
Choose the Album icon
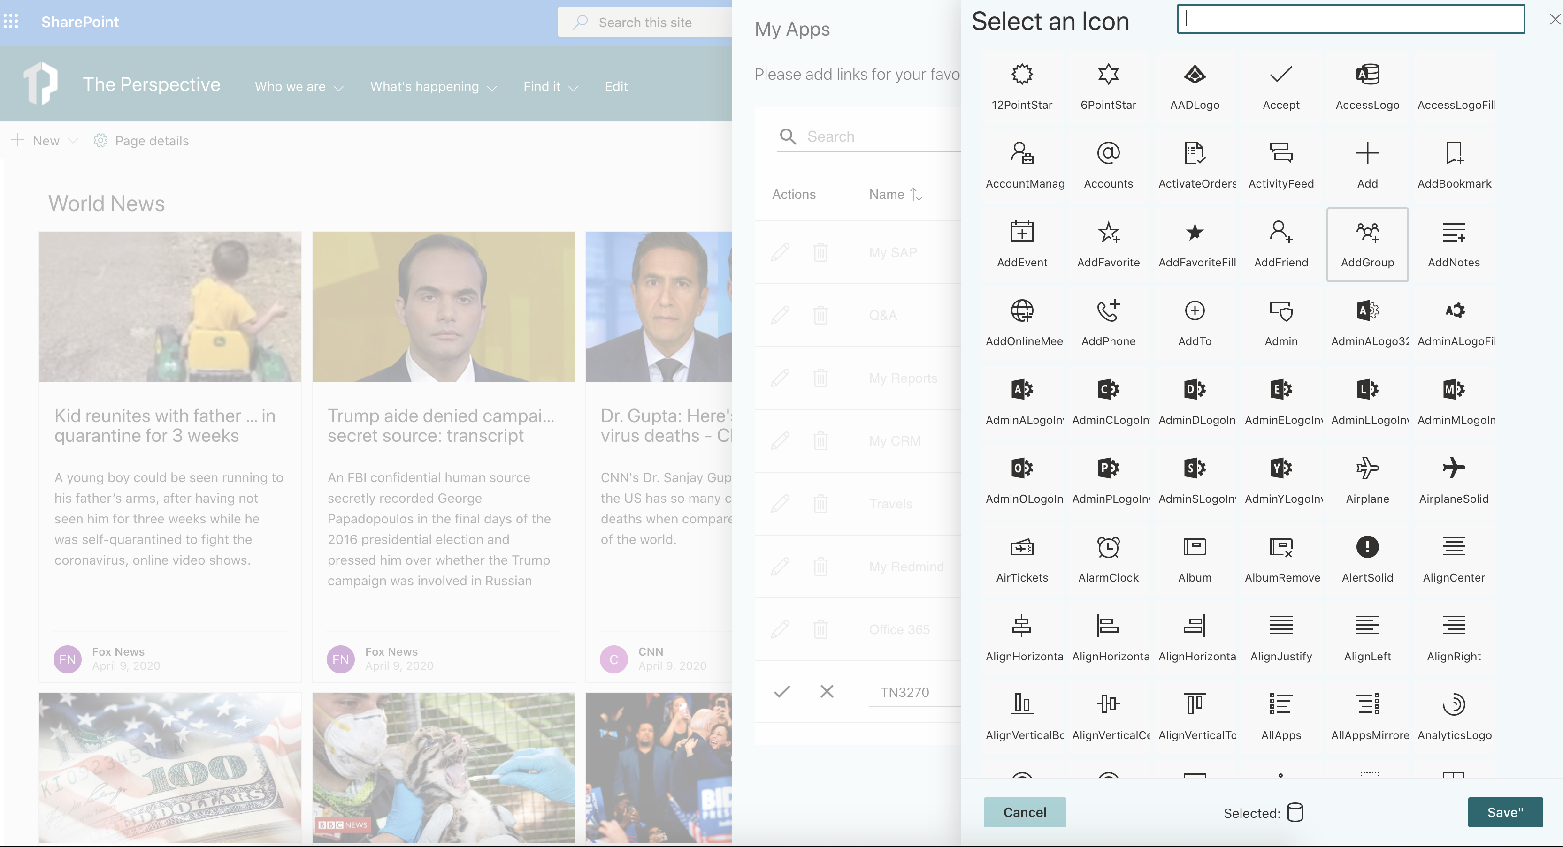[1195, 560]
